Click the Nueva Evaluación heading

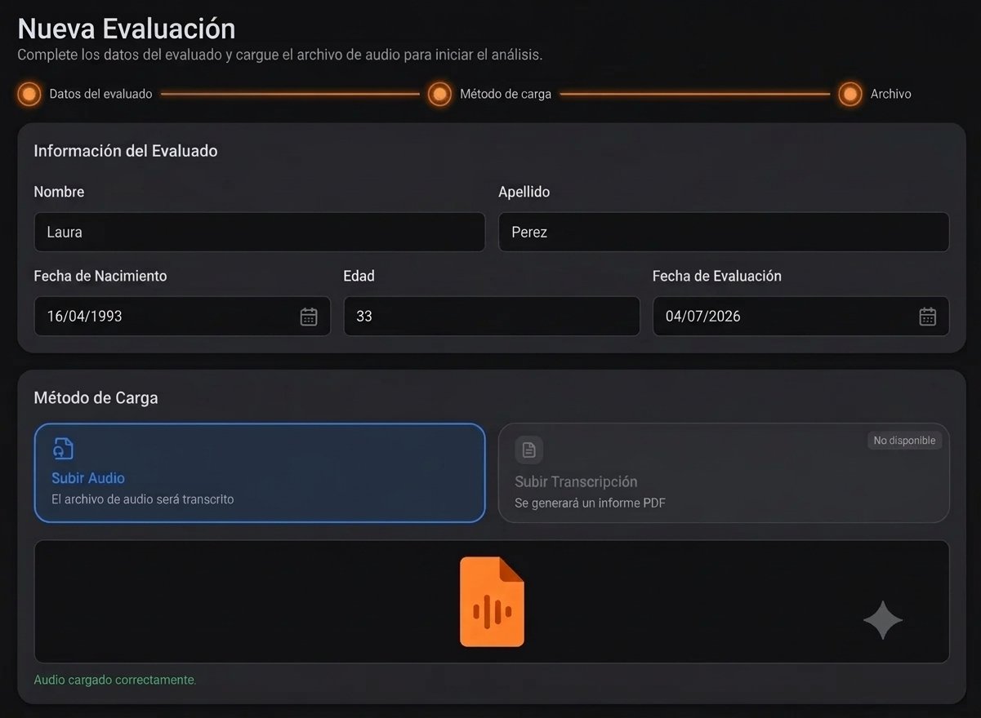127,29
